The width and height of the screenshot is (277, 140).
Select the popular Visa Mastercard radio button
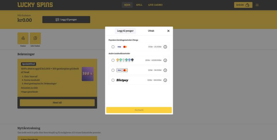click(113, 47)
